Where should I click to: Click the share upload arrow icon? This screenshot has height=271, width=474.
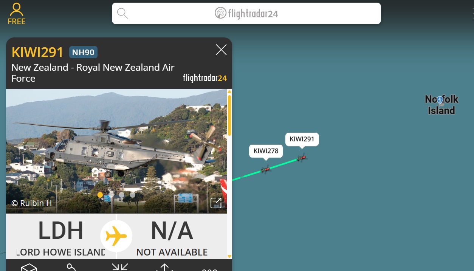click(x=164, y=268)
